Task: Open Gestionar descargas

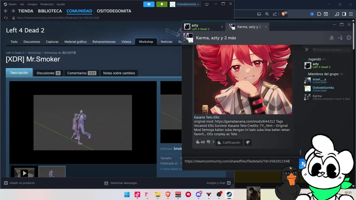Action: click(x=120, y=183)
